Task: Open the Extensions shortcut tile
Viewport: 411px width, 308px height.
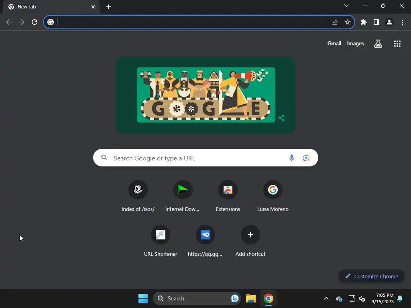Action: point(228,196)
